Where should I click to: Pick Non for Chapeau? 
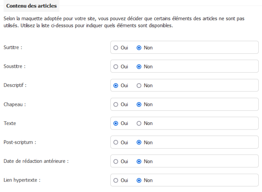(139, 104)
